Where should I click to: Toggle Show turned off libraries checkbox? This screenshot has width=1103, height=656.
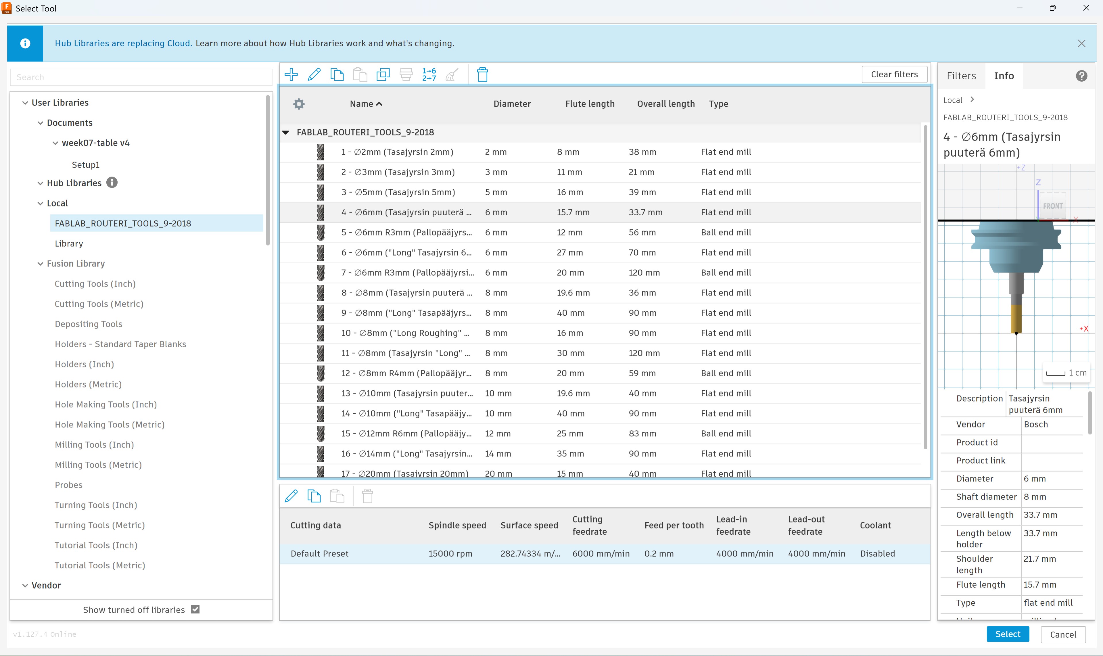click(195, 609)
